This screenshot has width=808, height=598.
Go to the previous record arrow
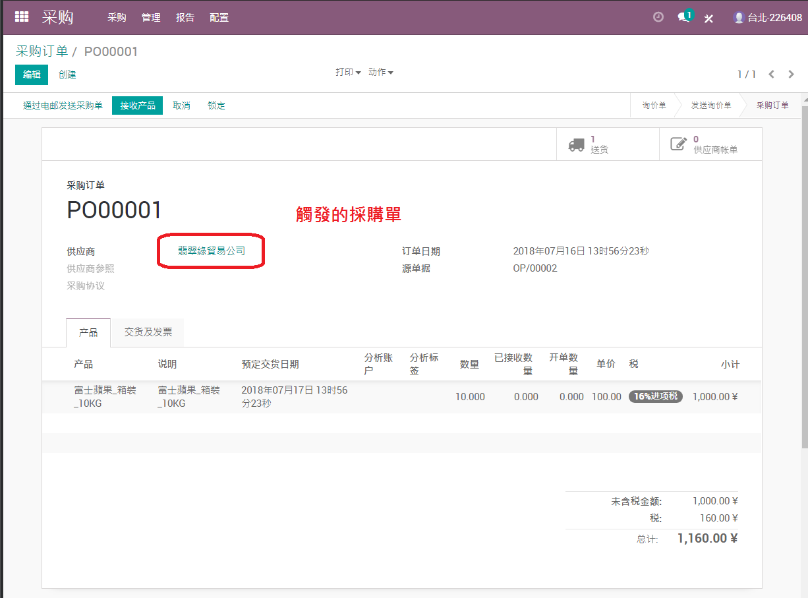pos(771,74)
